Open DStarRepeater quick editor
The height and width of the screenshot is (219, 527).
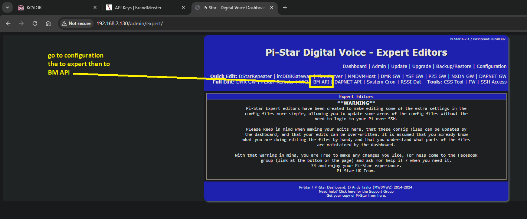click(255, 76)
